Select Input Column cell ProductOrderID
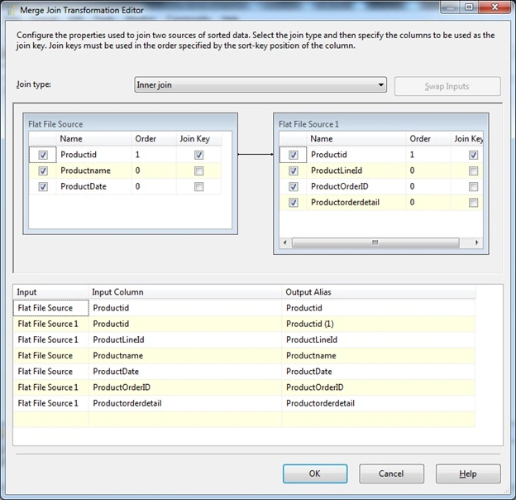 pos(185,387)
